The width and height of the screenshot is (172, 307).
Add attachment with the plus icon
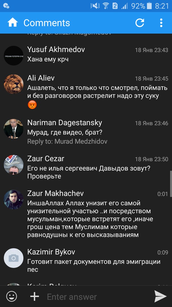(x=35, y=296)
